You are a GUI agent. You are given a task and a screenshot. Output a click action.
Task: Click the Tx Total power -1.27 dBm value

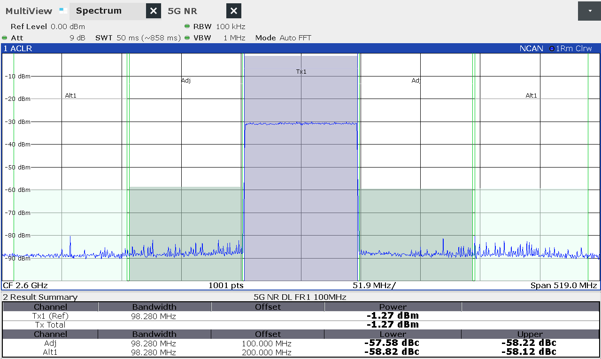click(x=393, y=324)
